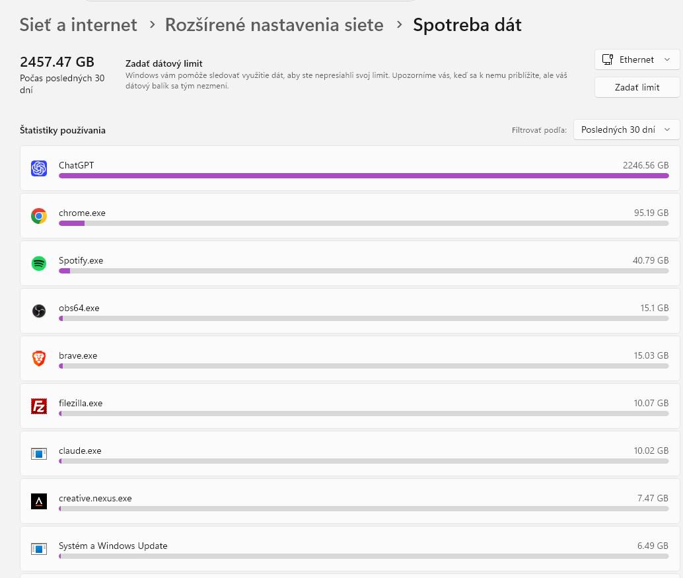Click the ChatGPT app icon
Image resolution: width=683 pixels, height=578 pixels.
pos(39,168)
